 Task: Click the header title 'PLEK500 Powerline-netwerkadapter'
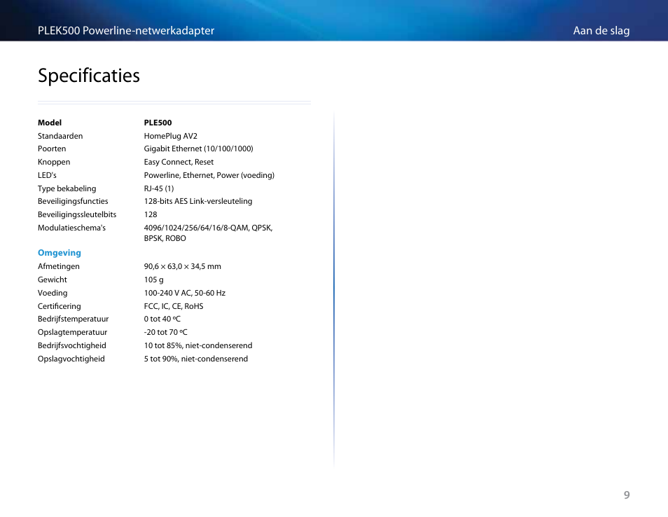coord(126,31)
